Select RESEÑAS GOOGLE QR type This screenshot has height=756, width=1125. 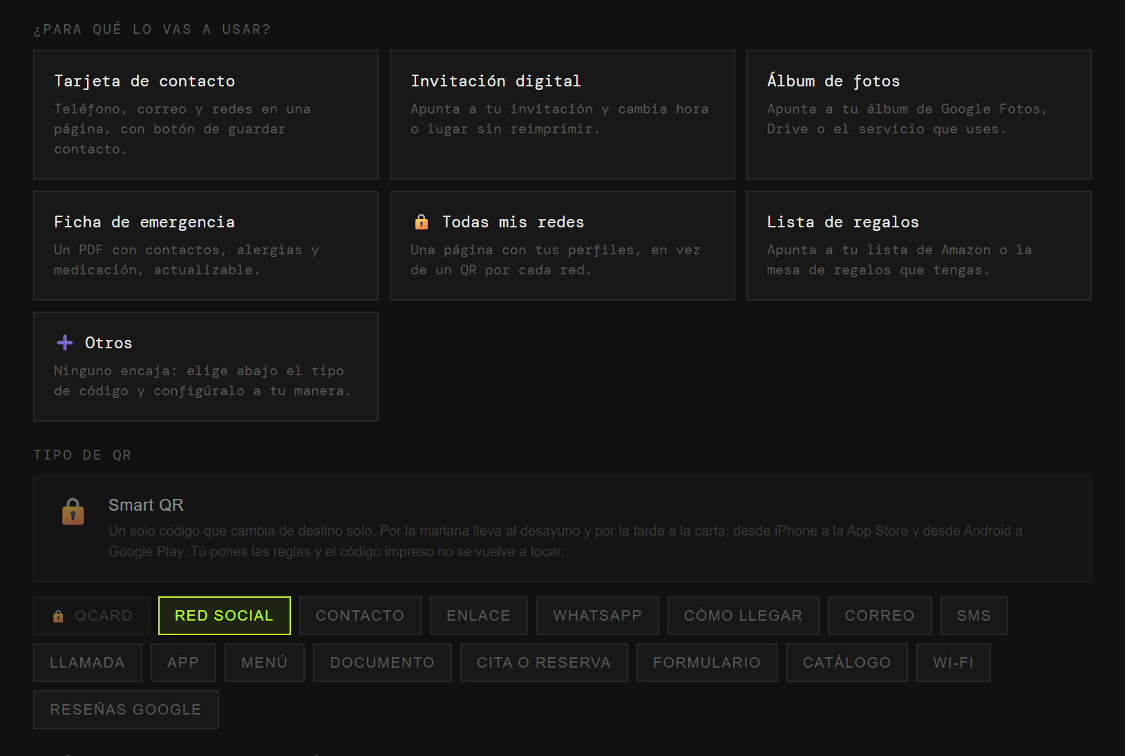(126, 710)
